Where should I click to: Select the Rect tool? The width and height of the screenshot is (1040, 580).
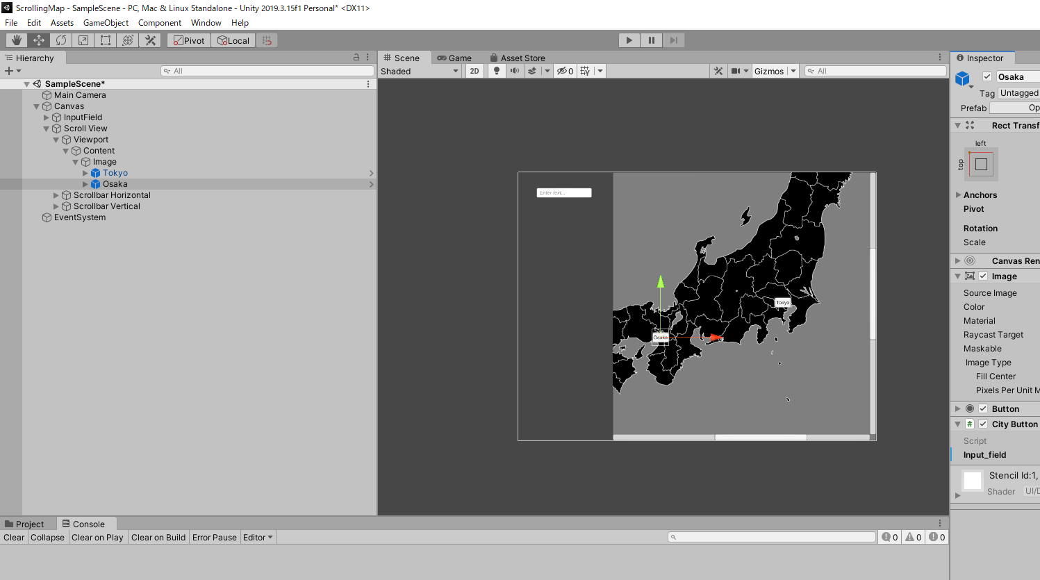tap(106, 40)
